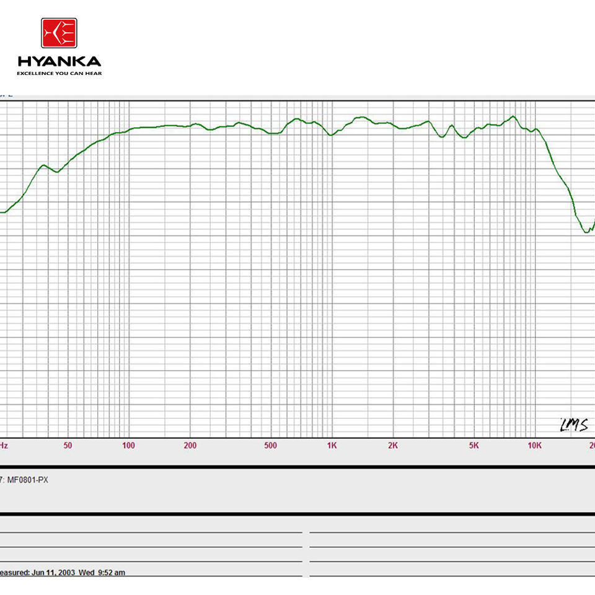
Task: Click the green curve's deep dip past 10K
Action: [587, 231]
